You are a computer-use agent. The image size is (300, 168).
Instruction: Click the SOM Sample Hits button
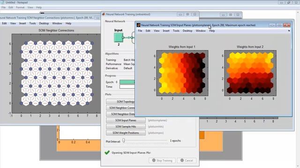[x=126, y=126]
